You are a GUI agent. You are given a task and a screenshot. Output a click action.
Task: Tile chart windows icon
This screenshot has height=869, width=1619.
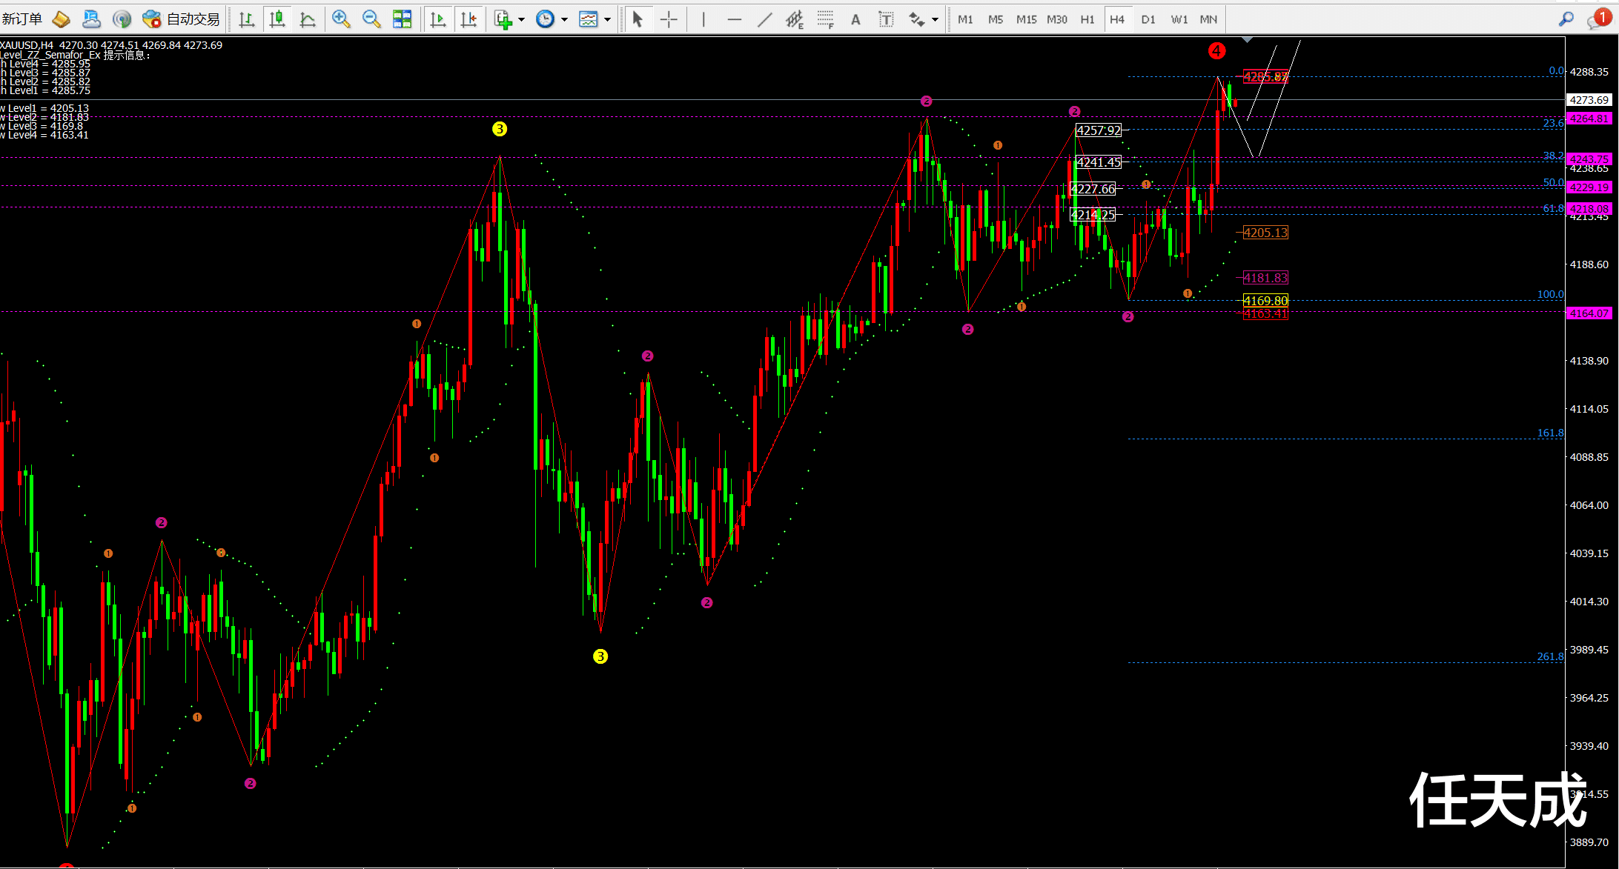coord(402,19)
